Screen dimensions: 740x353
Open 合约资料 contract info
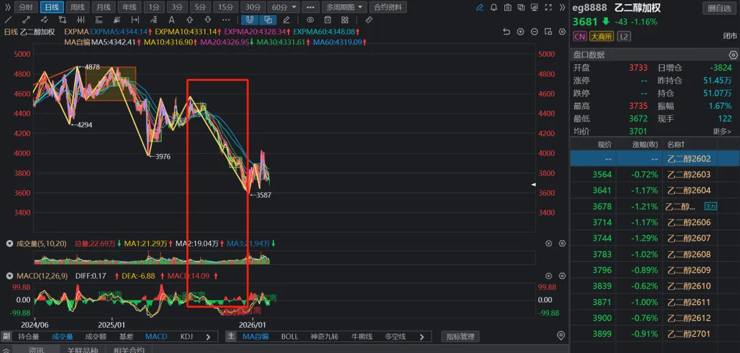point(388,7)
